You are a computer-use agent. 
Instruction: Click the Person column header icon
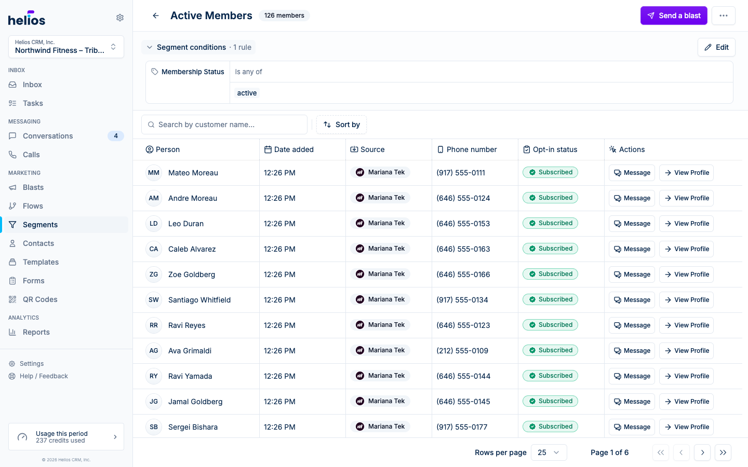(x=150, y=149)
